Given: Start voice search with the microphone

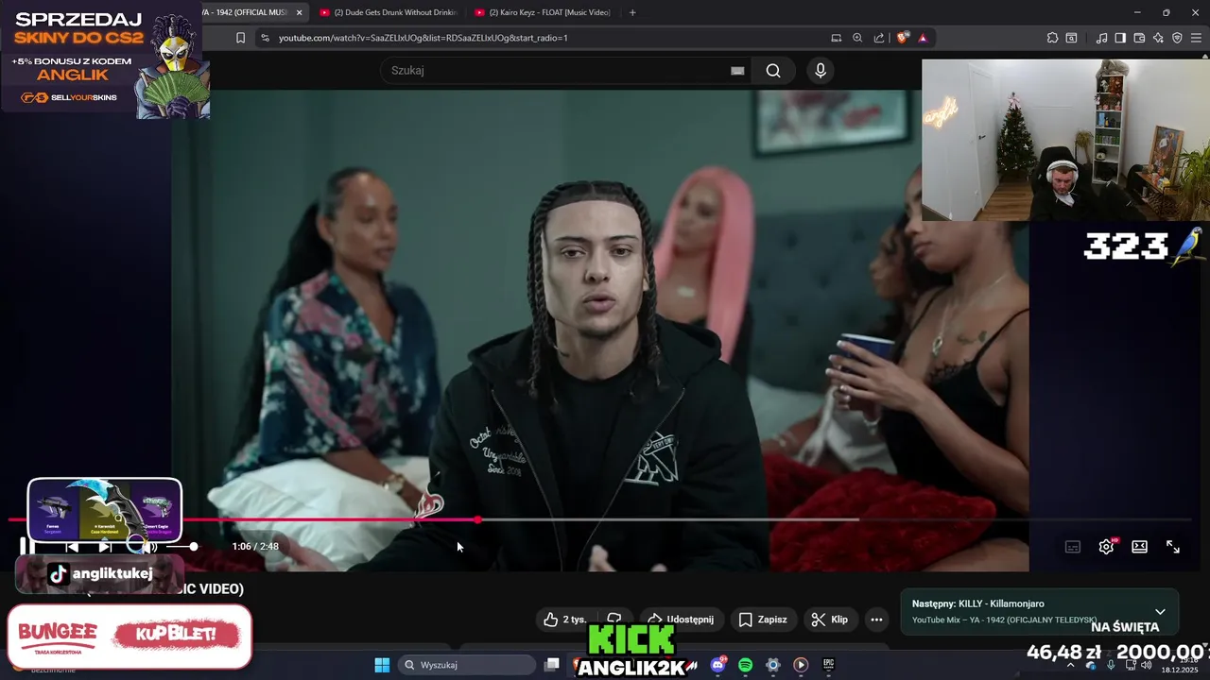Looking at the screenshot, I should pyautogui.click(x=821, y=71).
